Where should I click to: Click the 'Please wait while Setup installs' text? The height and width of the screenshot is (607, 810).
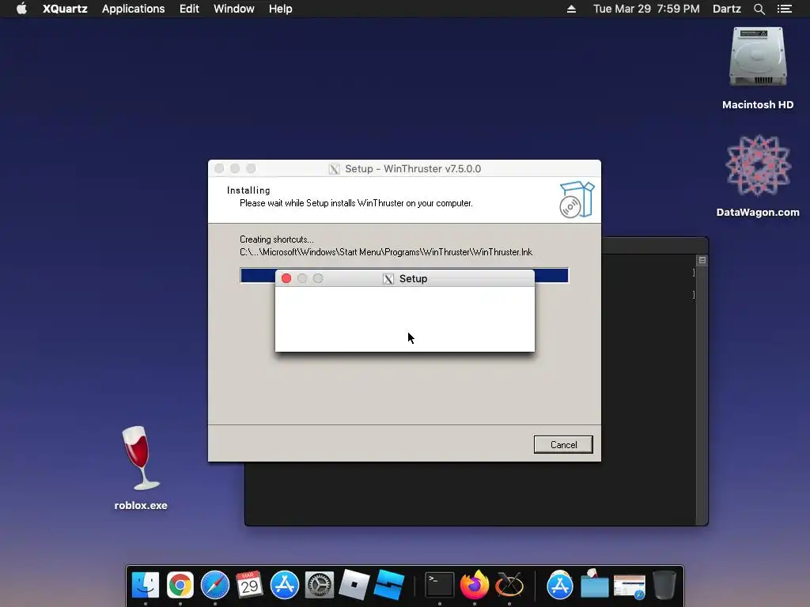pyautogui.click(x=356, y=203)
